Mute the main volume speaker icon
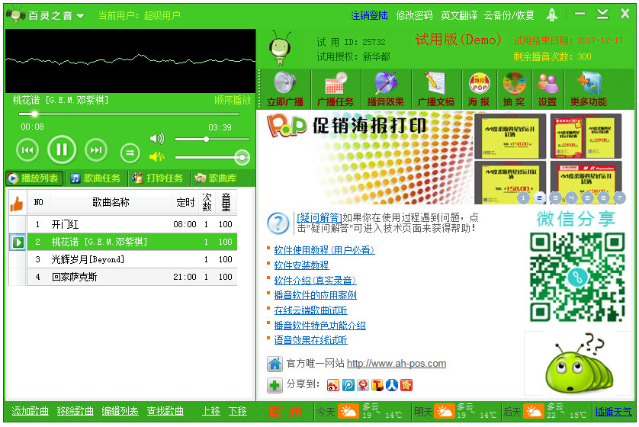 157,139
